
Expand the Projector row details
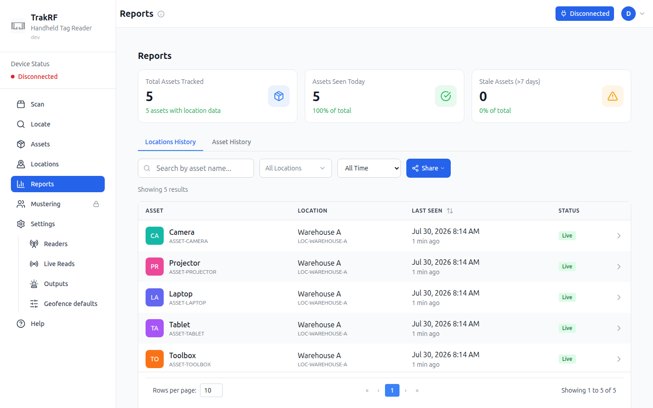click(619, 267)
